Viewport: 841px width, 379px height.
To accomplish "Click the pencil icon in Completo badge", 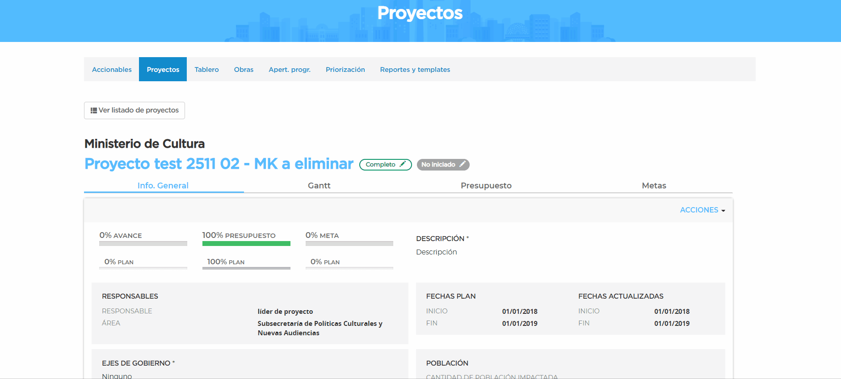I will pyautogui.click(x=403, y=164).
